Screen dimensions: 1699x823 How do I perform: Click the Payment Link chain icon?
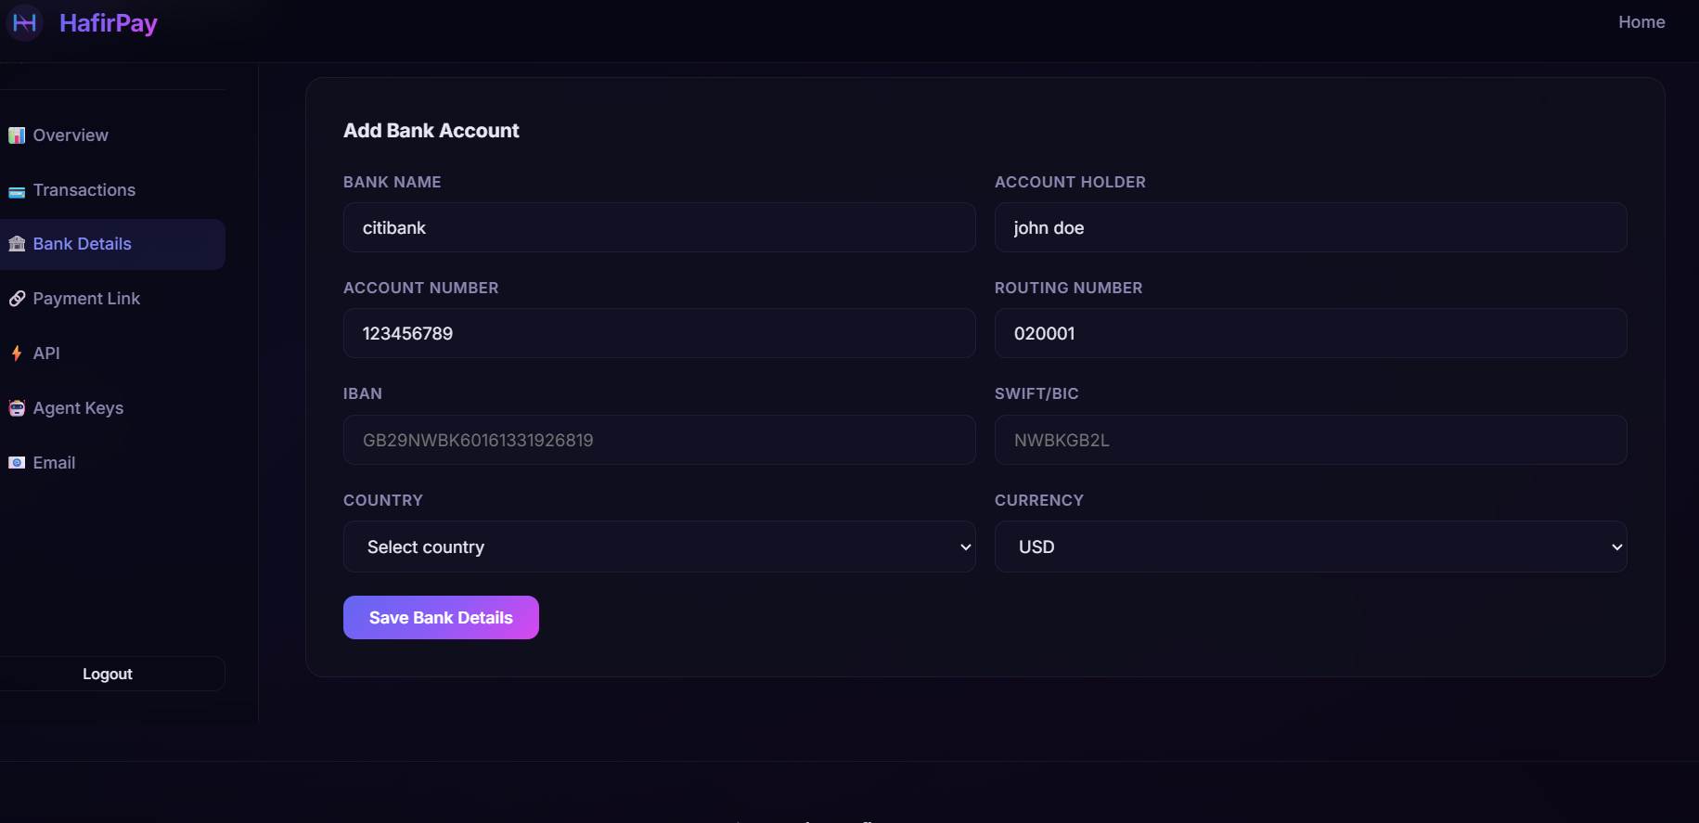(17, 299)
